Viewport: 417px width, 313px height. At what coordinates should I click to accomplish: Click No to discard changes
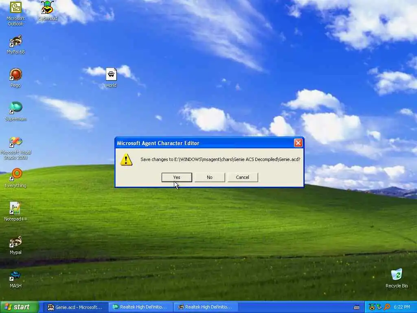(210, 177)
